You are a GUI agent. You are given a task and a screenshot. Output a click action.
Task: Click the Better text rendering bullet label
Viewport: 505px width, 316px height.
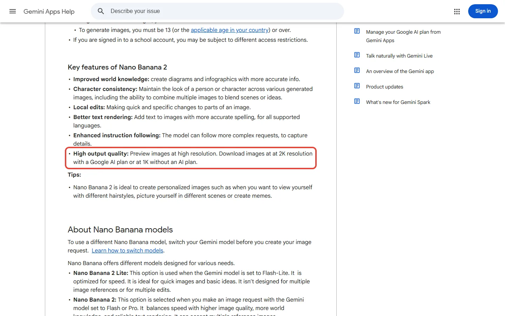[x=103, y=117]
